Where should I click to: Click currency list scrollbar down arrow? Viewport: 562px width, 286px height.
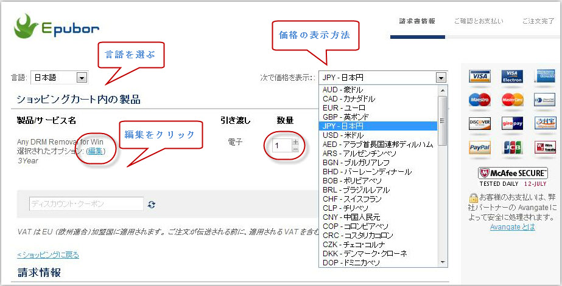pos(442,262)
